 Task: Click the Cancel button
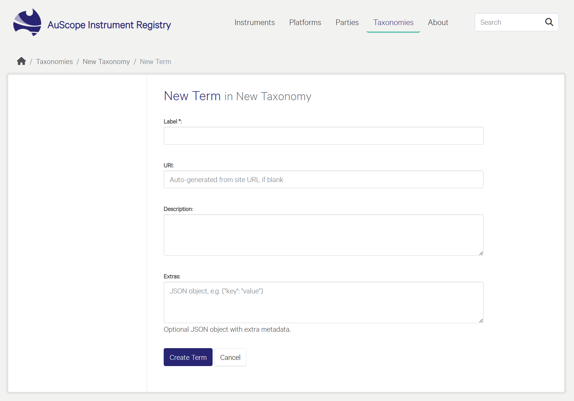pyautogui.click(x=230, y=357)
